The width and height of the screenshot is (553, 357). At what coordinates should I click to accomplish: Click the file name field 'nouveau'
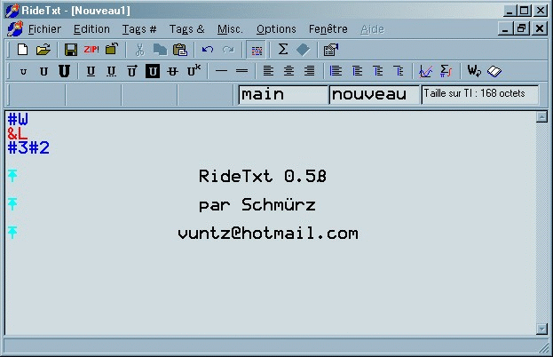click(375, 94)
